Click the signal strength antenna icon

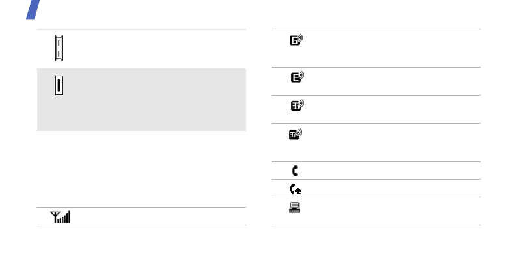pyautogui.click(x=60, y=217)
